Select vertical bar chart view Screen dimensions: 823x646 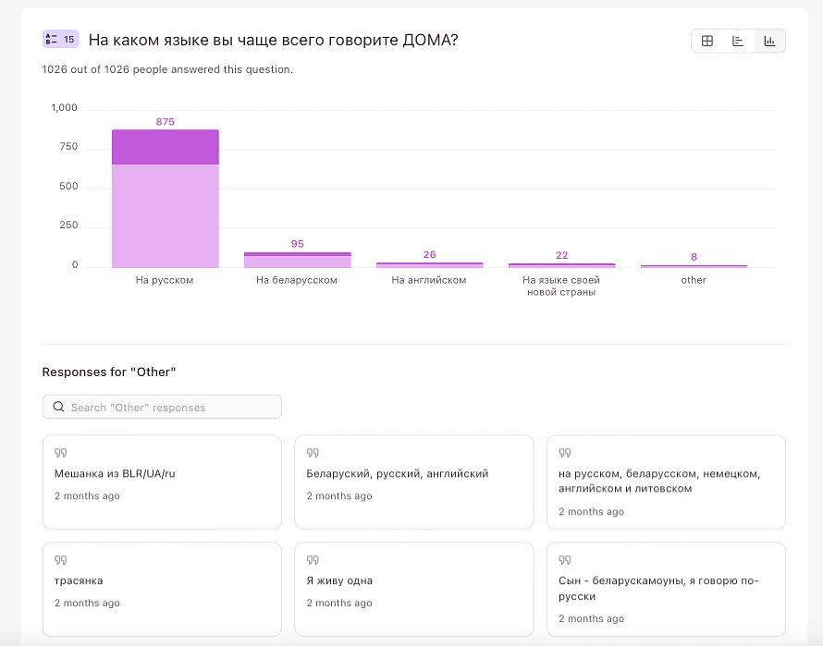tap(769, 41)
